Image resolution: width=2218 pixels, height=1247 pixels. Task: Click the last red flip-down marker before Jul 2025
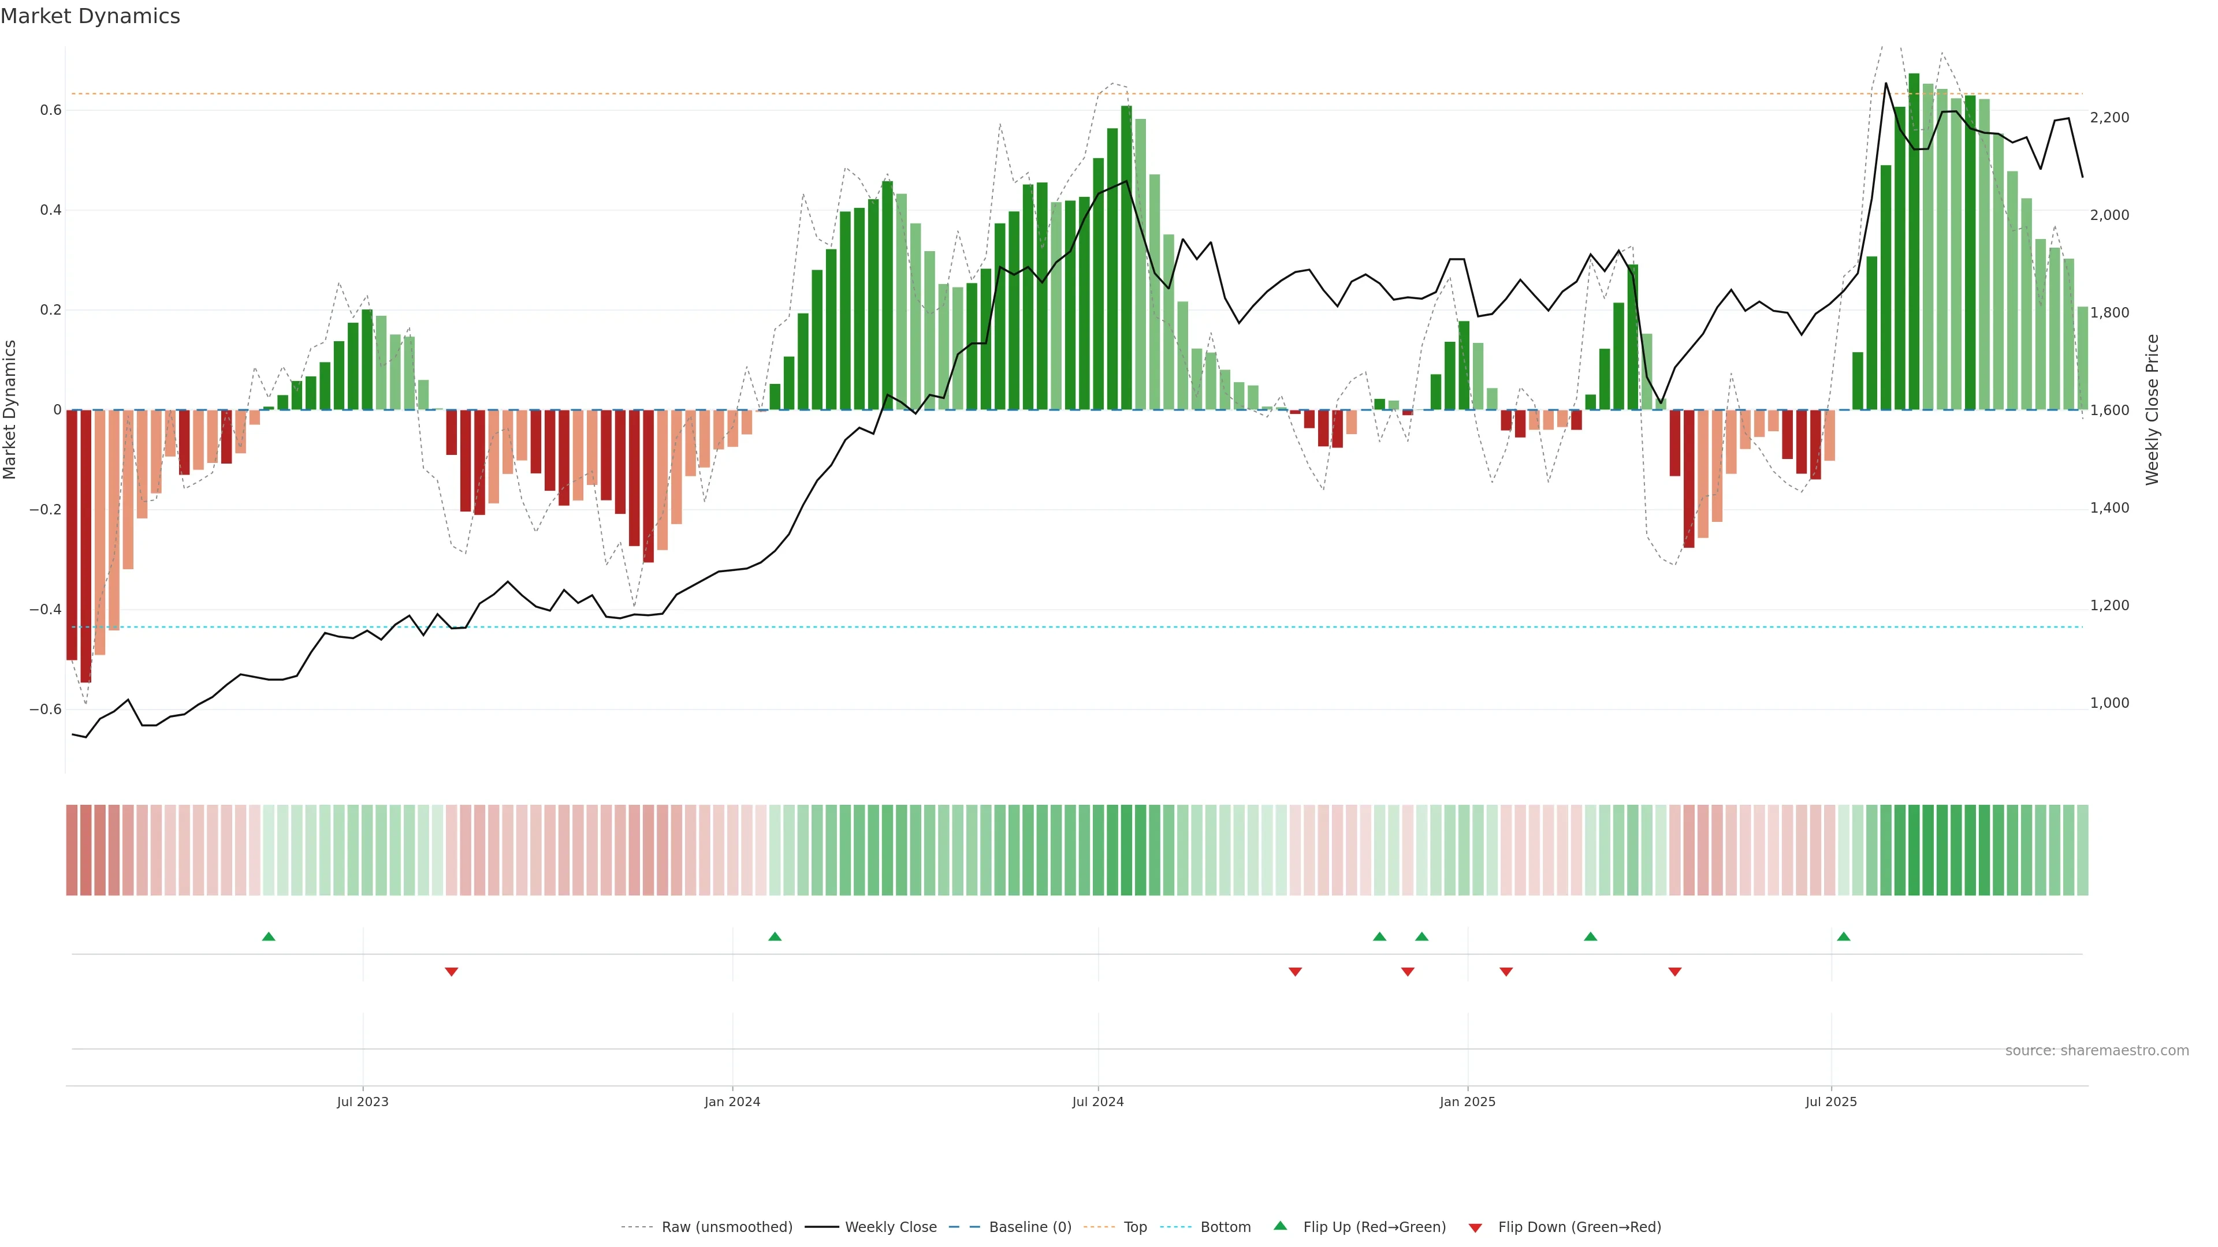[x=1674, y=972]
